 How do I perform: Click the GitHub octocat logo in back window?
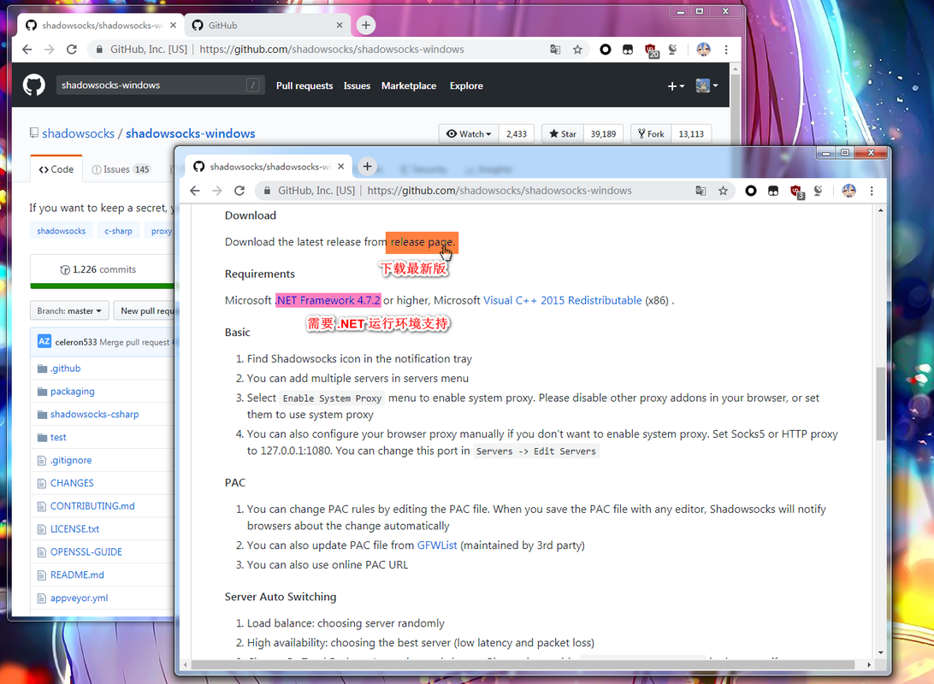(34, 85)
